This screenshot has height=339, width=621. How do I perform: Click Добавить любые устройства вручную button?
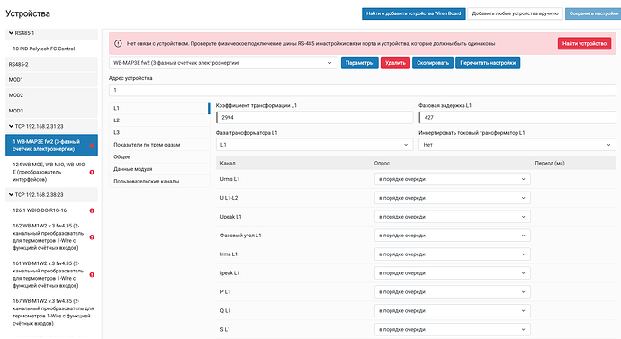(x=516, y=13)
